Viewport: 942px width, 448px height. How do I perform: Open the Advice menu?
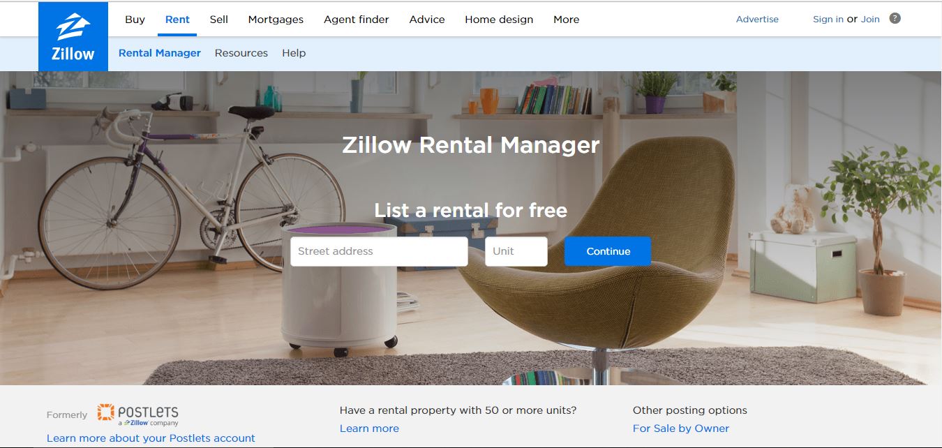tap(427, 20)
